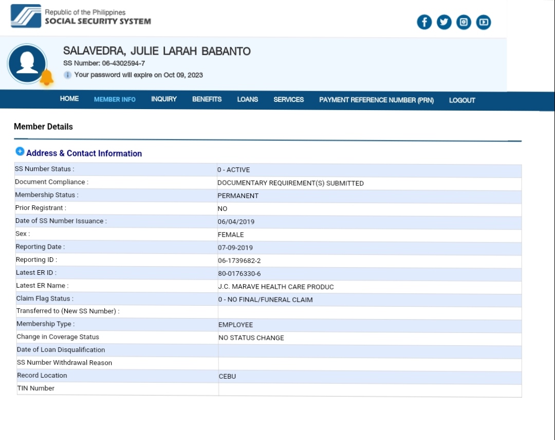Image resolution: width=555 pixels, height=440 pixels.
Task: Open the MEMBER INFO menu
Action: click(115, 99)
